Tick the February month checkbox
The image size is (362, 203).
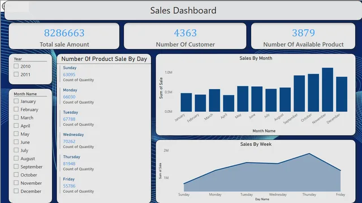click(x=16, y=109)
